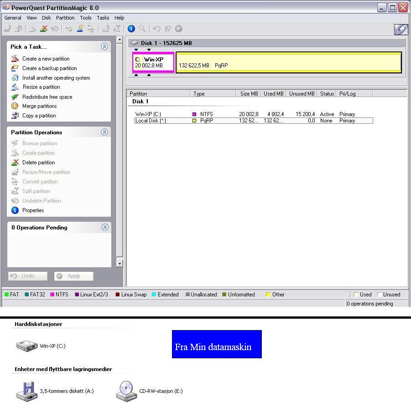Open 3,5-tommers diskett (A:) drive icon
411x407 pixels.
click(x=27, y=391)
